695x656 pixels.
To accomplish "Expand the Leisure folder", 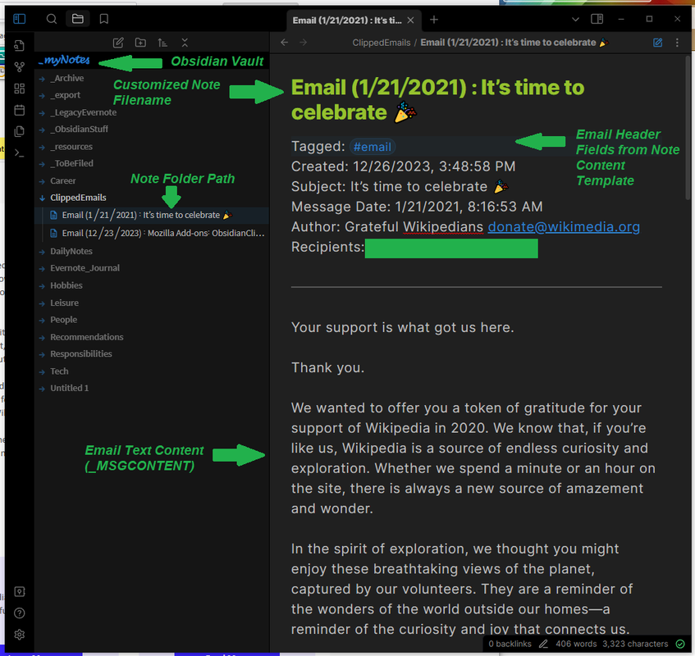I will (64, 303).
